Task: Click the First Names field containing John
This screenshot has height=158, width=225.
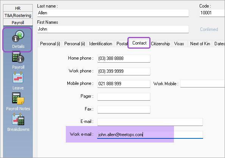Action: [x=113, y=29]
